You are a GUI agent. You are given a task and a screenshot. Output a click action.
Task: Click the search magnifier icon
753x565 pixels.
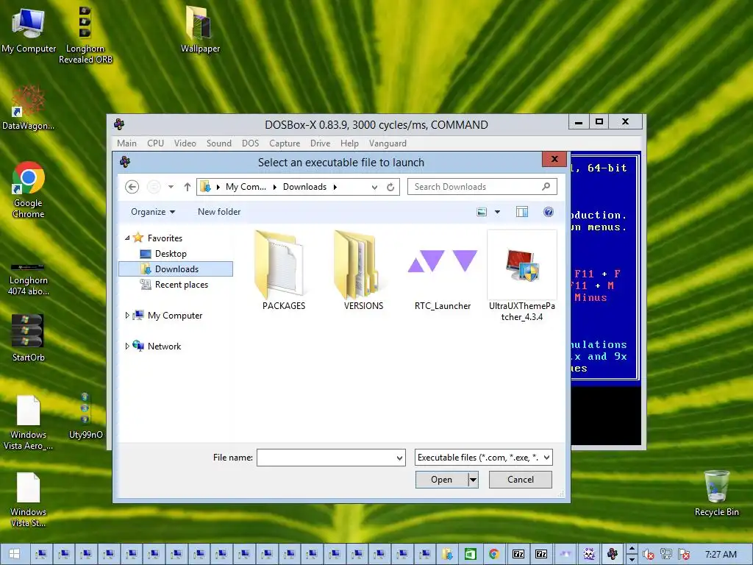point(546,186)
